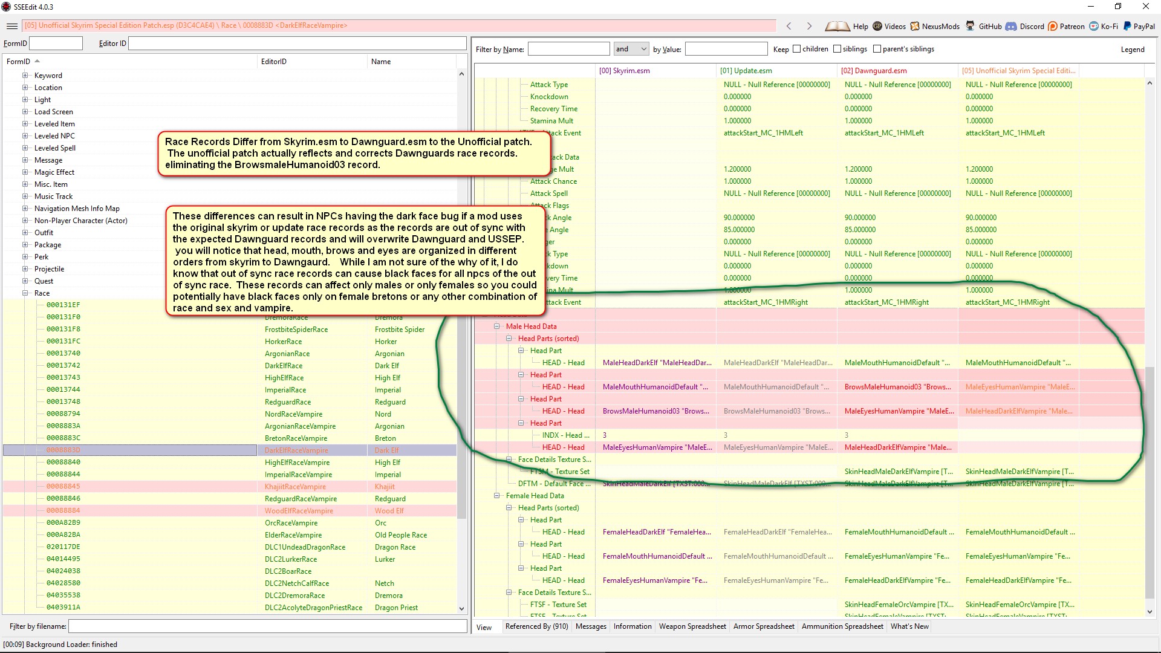Enable Keep children checkbox

click(x=796, y=49)
